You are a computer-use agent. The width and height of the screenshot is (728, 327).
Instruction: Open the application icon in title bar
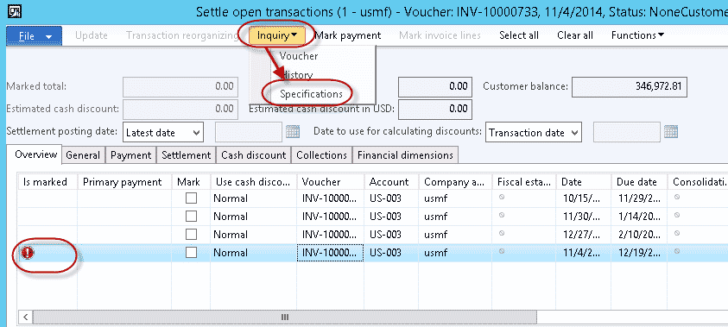point(16,12)
